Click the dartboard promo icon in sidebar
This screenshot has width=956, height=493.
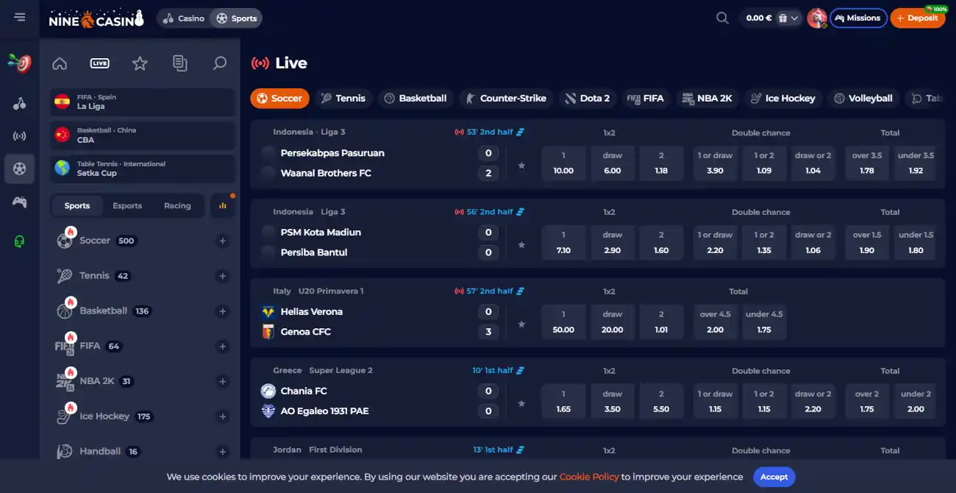click(x=20, y=64)
